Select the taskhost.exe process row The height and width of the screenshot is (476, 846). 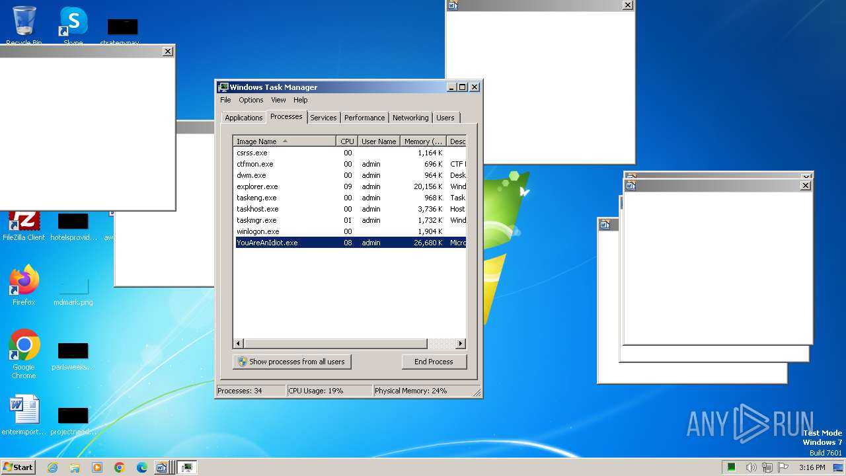coord(350,209)
